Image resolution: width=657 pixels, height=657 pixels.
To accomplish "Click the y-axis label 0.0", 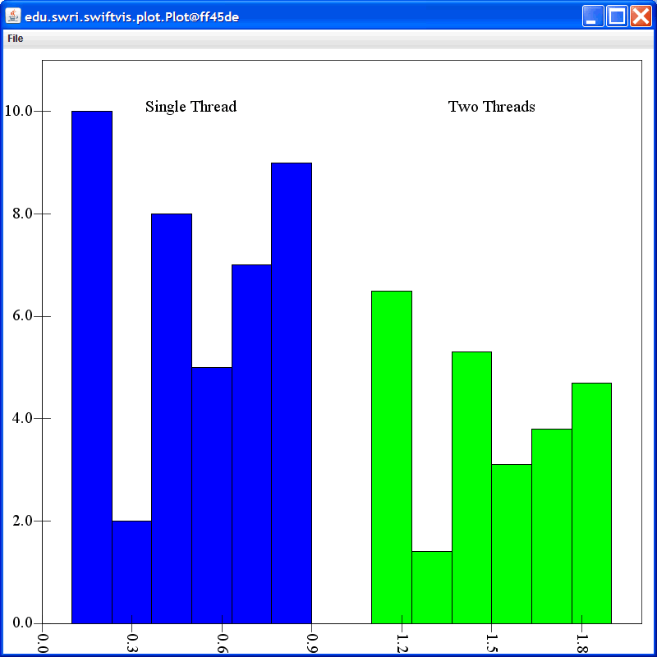I will coord(23,623).
